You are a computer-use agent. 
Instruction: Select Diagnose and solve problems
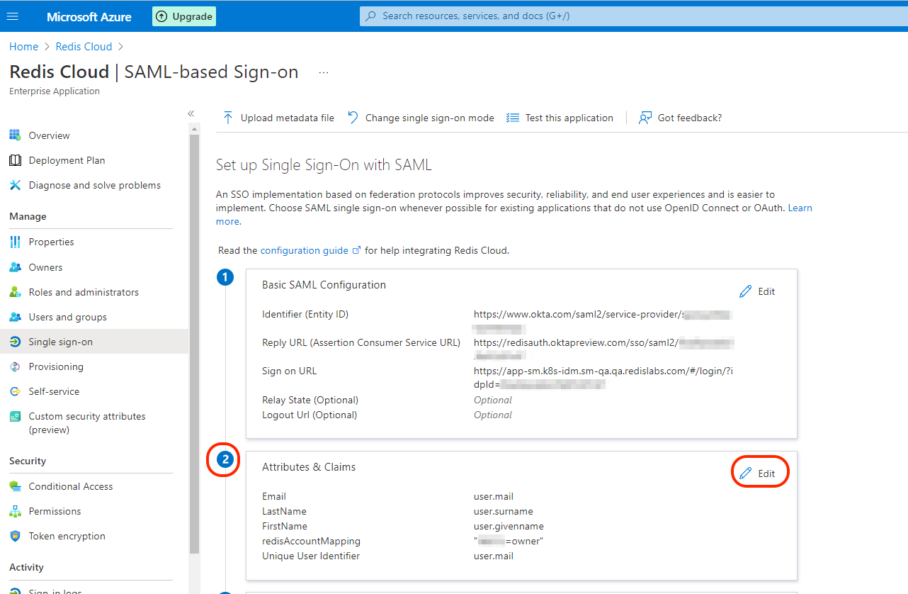click(x=94, y=185)
